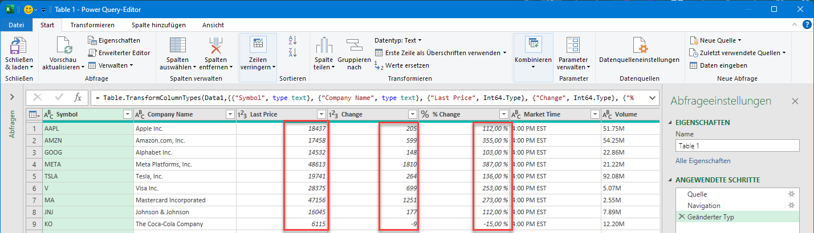Open the Datentyp: Text dropdown

(x=398, y=40)
